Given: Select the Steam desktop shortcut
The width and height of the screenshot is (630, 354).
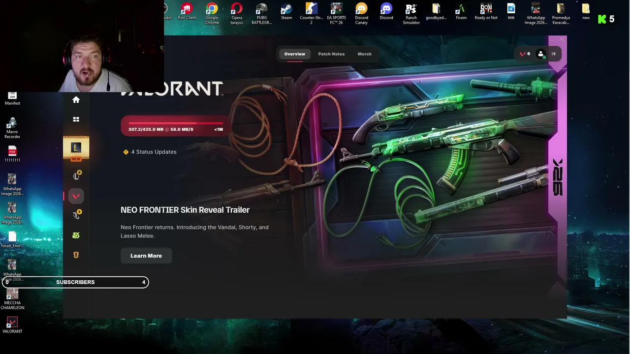Looking at the screenshot, I should tap(286, 12).
